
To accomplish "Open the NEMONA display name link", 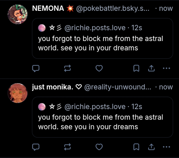I will click(48, 8).
